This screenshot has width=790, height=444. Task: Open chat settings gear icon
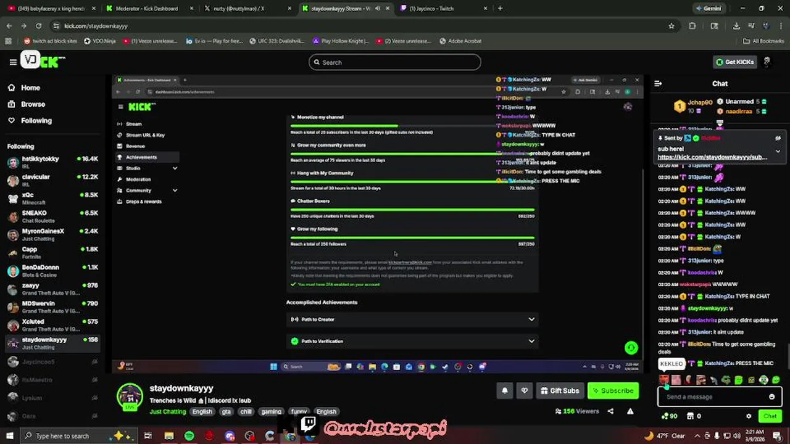tap(749, 416)
